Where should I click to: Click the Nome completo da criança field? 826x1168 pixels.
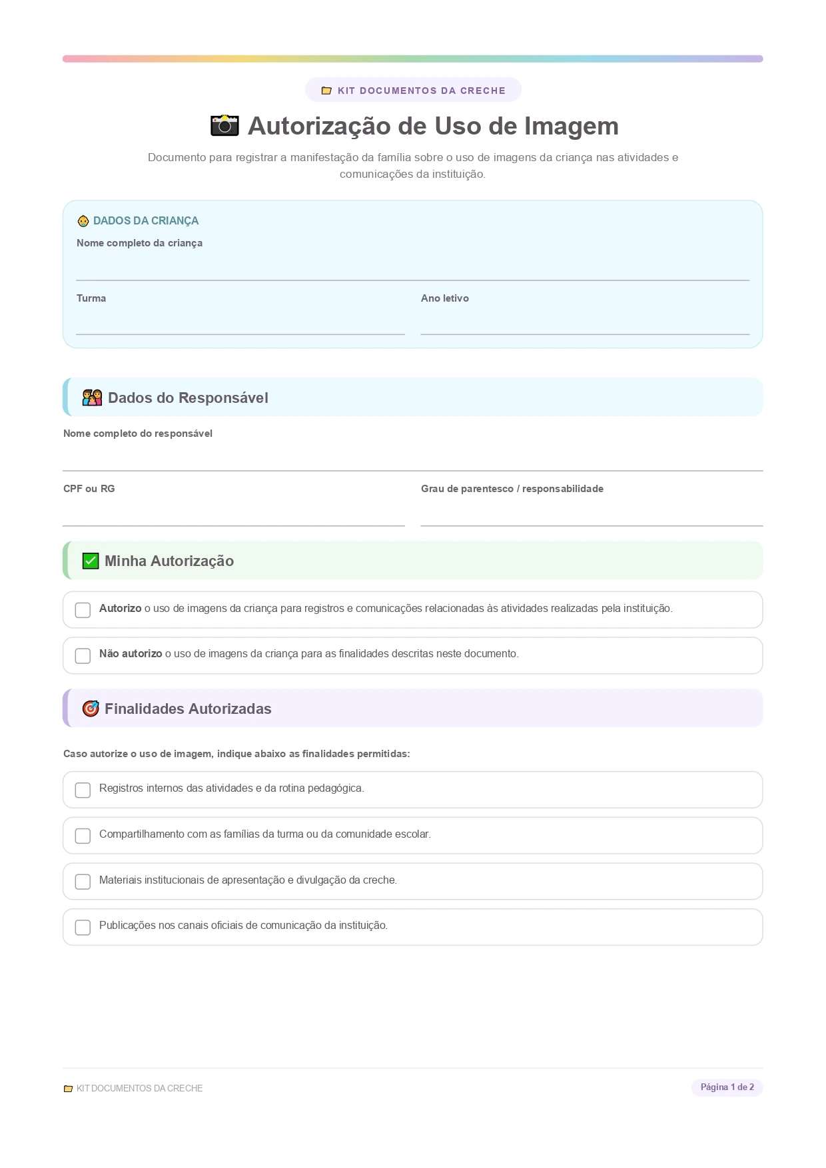pyautogui.click(x=412, y=267)
